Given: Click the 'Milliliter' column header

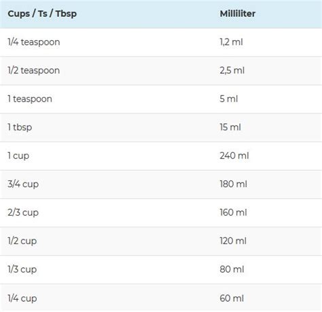Looking at the screenshot, I should coord(238,14).
